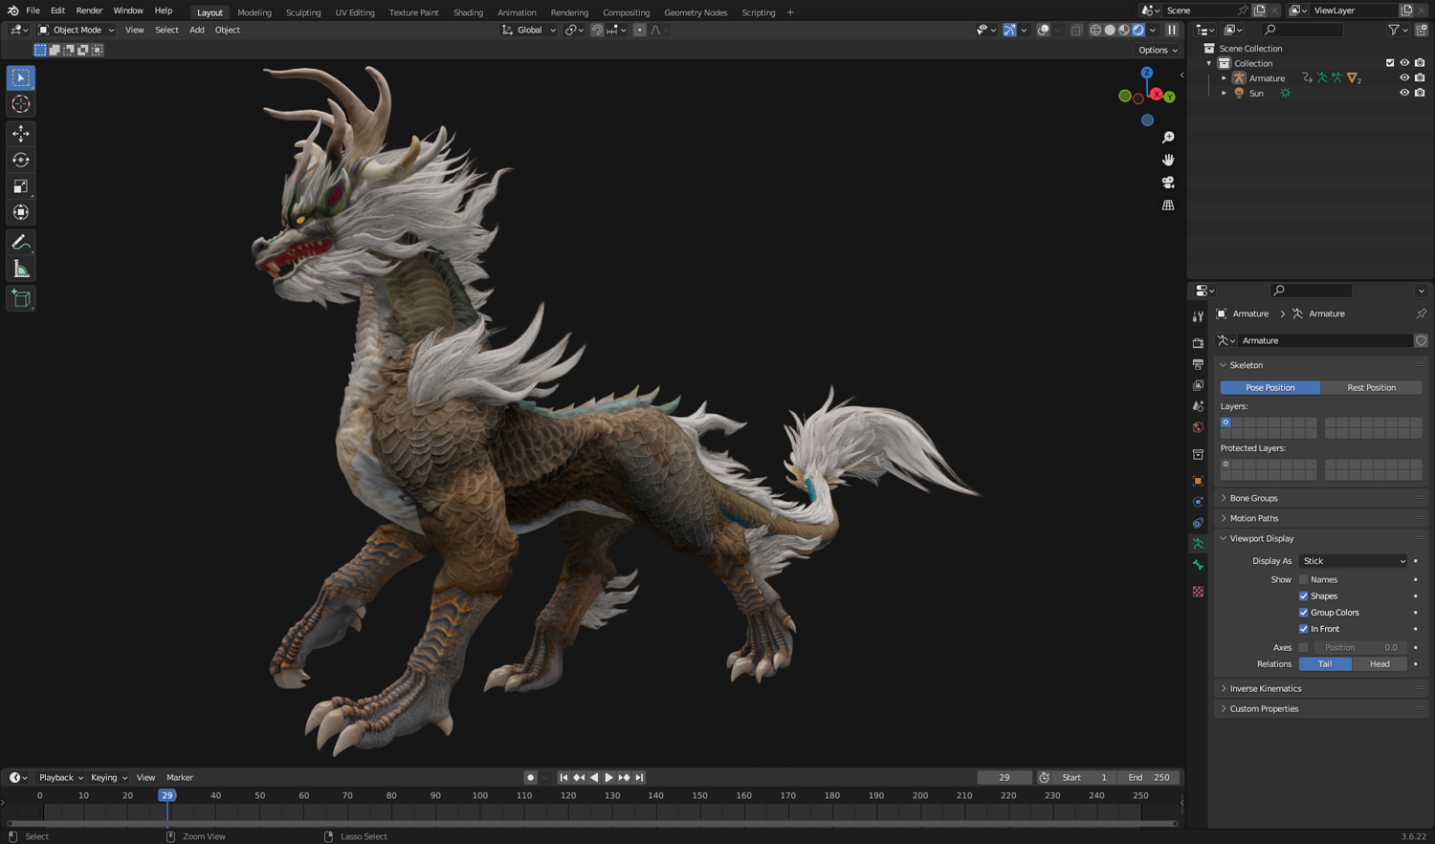The width and height of the screenshot is (1435, 844).
Task: Click the Rest Position button
Action: (x=1371, y=388)
